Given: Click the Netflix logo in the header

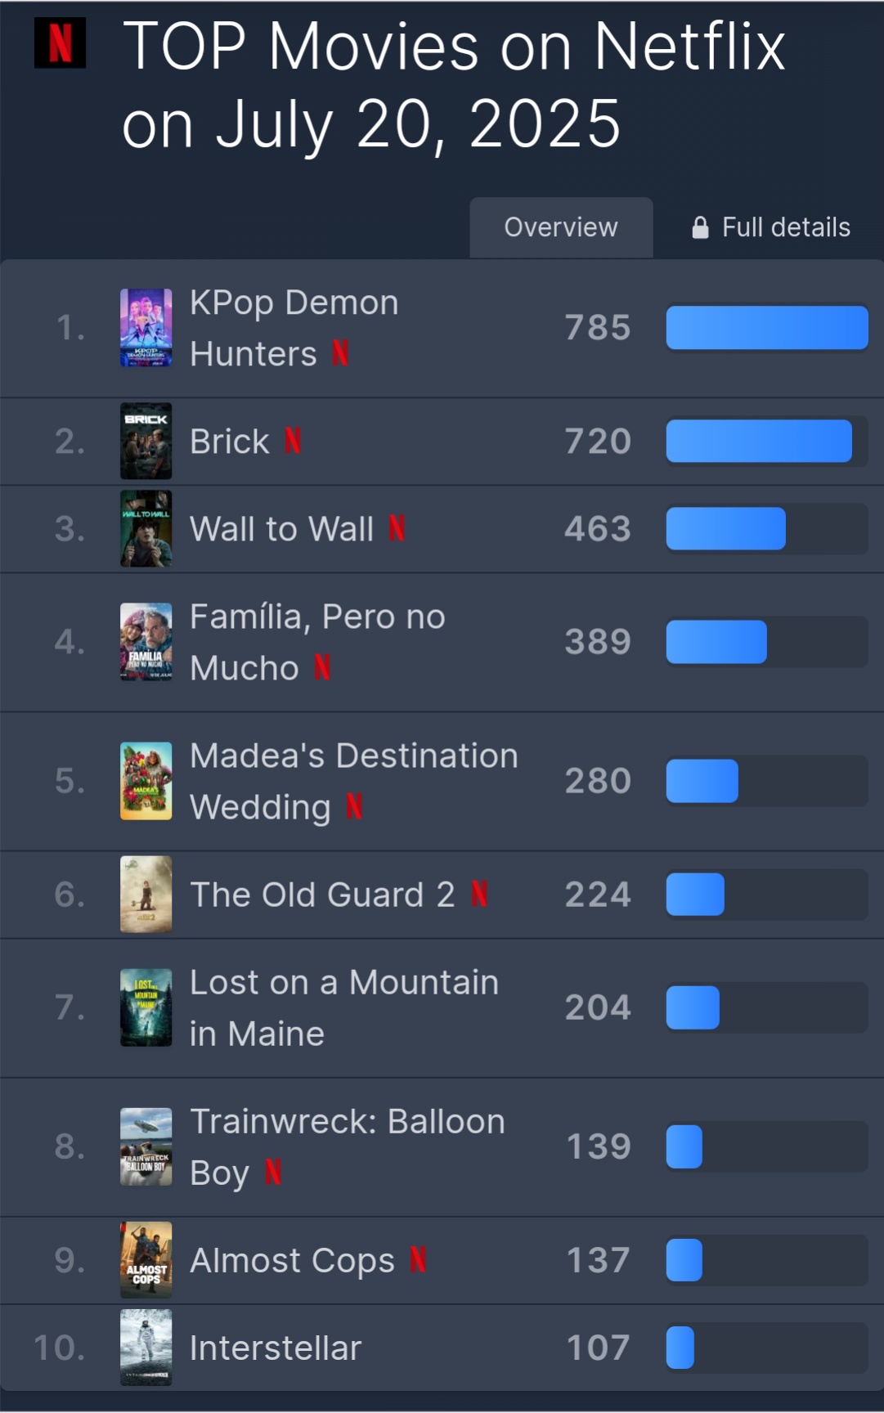Looking at the screenshot, I should [x=60, y=43].
